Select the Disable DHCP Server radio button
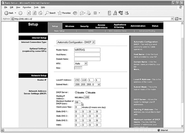Image resolution: width=185 pixels, height=133 pixels. (x=87, y=93)
